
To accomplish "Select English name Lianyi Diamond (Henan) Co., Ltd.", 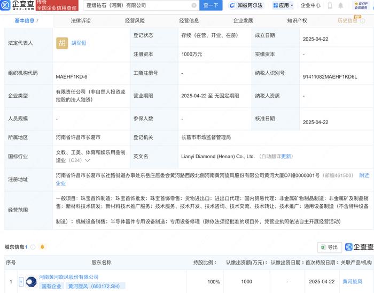I will (x=218, y=157).
